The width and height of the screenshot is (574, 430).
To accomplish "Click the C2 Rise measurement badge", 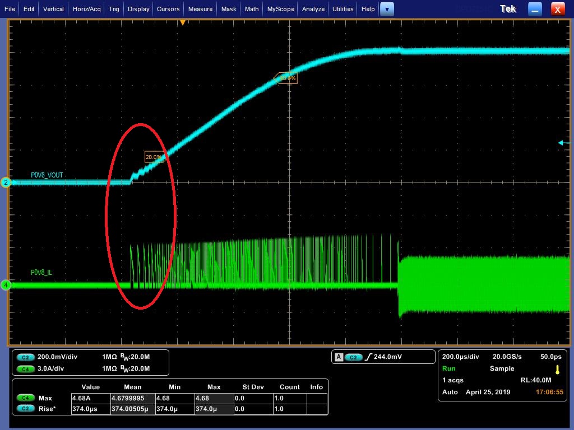I will 25,408.
